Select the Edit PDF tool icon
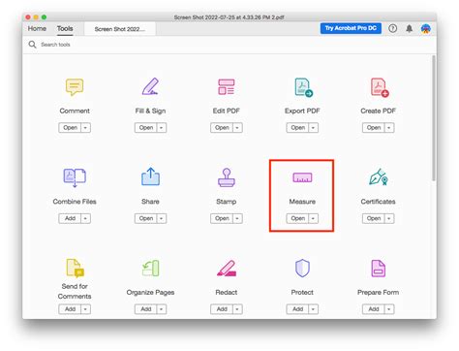Viewport: 459px width, 351px height. (x=227, y=86)
